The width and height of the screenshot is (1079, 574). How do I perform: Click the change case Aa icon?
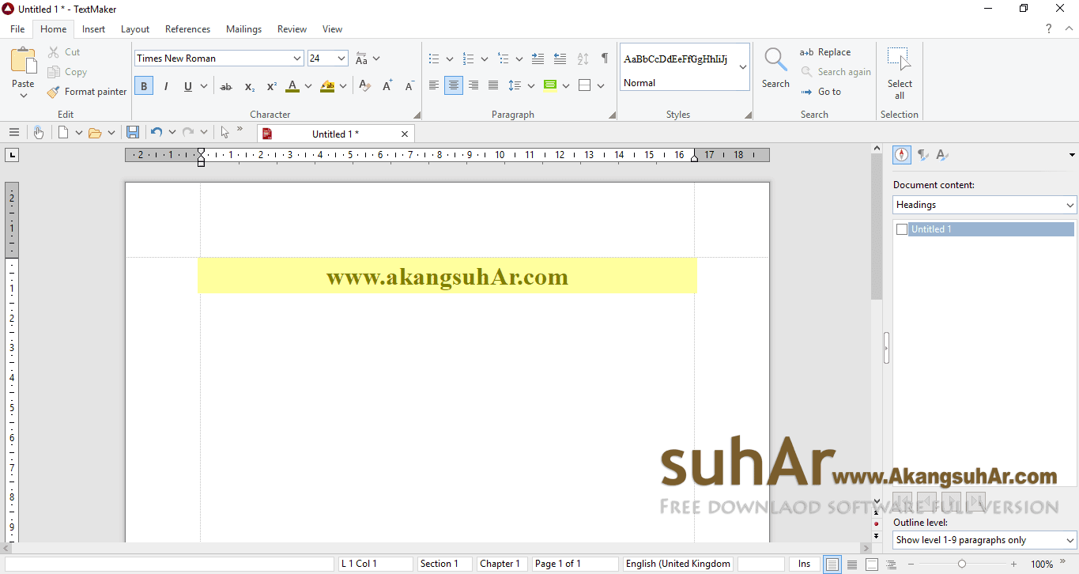(x=361, y=59)
